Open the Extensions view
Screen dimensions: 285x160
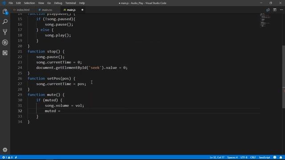click(5, 53)
